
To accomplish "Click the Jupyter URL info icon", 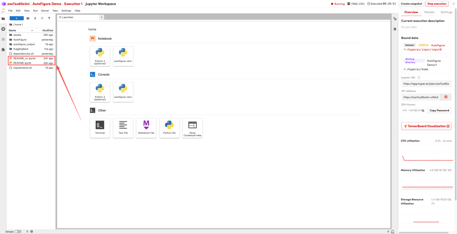I will point(419,78).
